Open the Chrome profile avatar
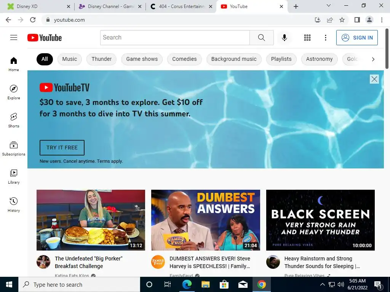This screenshot has height=292, width=390. click(x=369, y=20)
